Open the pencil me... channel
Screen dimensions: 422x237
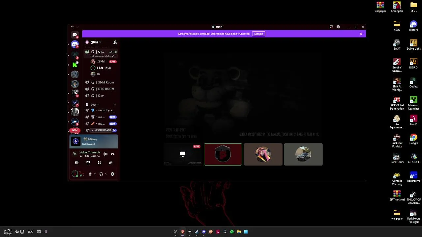click(101, 124)
